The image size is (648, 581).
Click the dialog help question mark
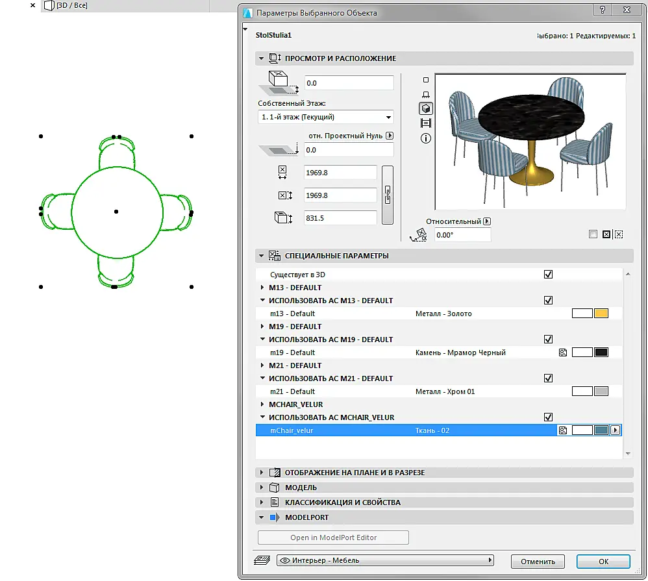click(603, 10)
